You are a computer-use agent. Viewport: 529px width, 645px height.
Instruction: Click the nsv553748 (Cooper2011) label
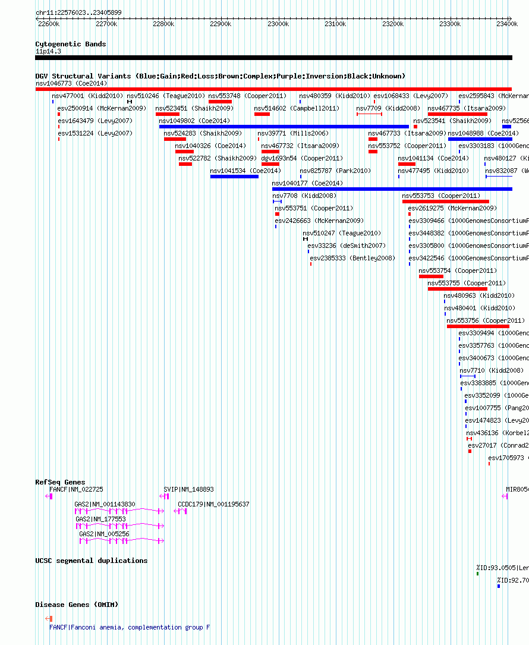247,96
